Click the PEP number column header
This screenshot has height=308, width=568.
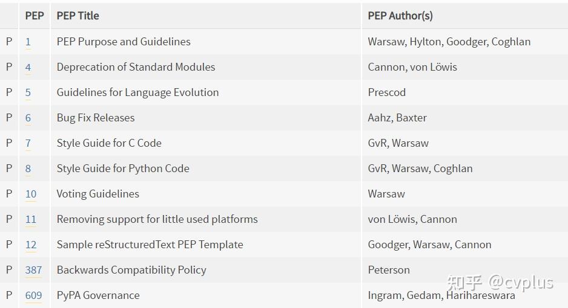pos(35,16)
